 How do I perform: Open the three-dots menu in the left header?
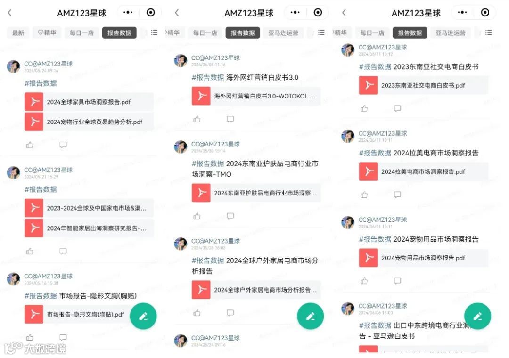coord(128,12)
